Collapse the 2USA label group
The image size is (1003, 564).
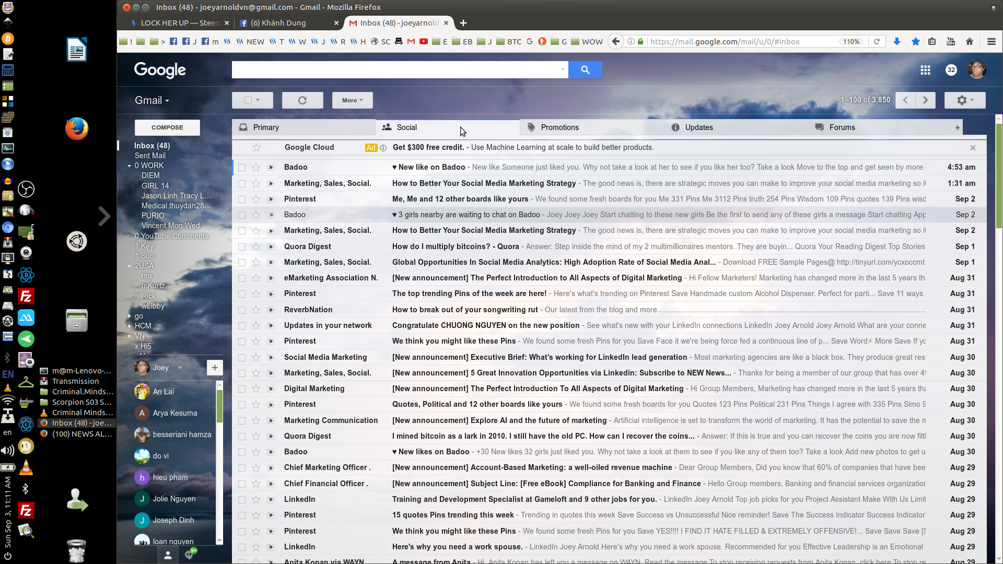pos(129,266)
